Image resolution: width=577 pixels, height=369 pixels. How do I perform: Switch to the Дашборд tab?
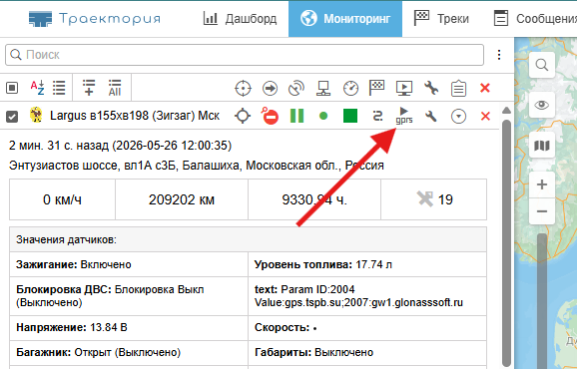[240, 18]
